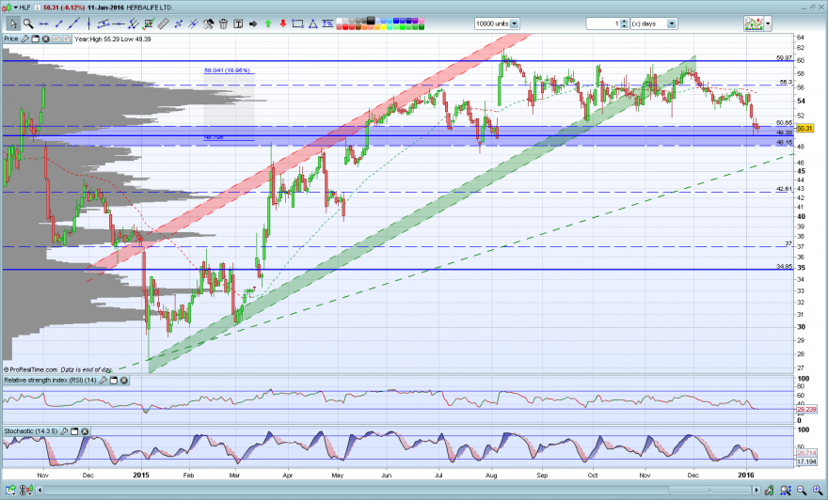
Task: Pick the pink color swatch
Action: (422, 21)
